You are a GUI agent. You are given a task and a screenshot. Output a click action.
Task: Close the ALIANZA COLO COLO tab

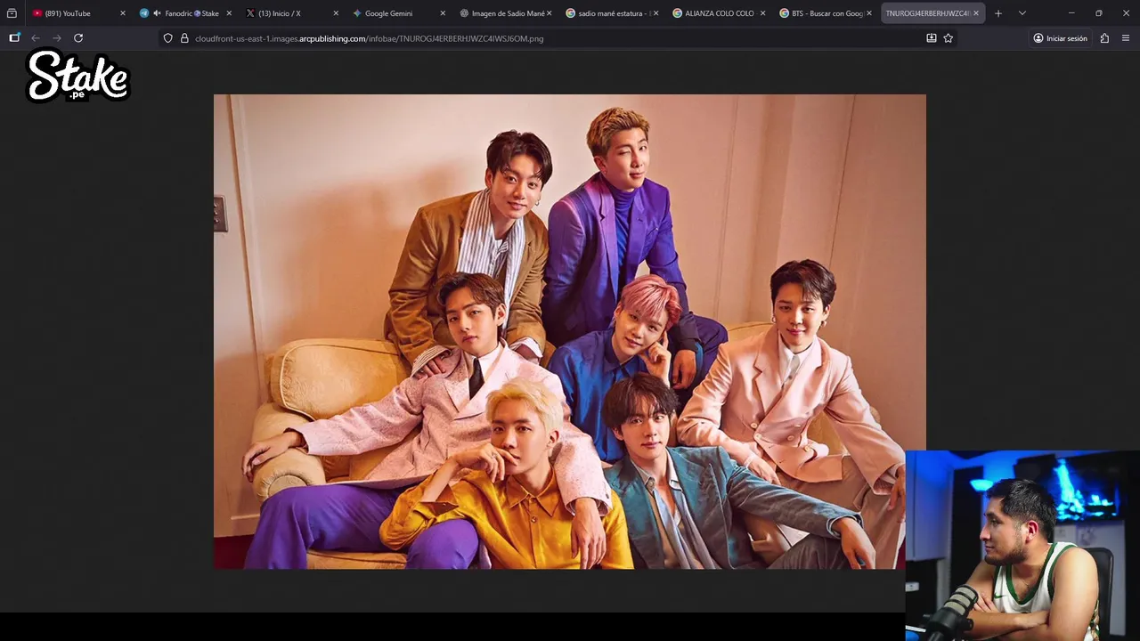click(762, 13)
